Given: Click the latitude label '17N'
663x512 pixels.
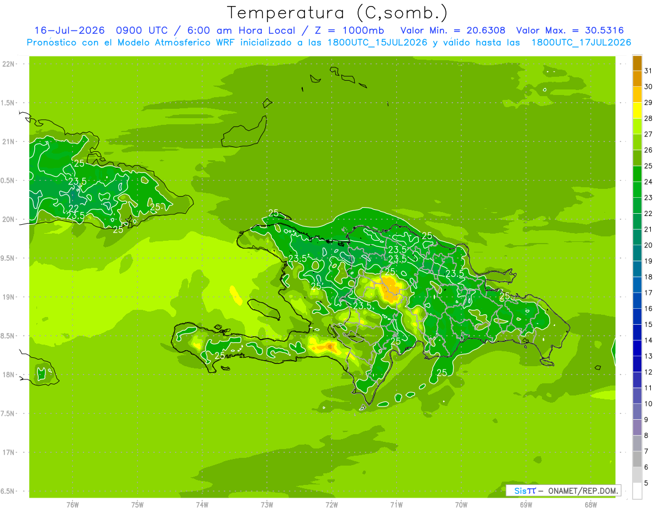Looking at the screenshot, I should [9, 453].
